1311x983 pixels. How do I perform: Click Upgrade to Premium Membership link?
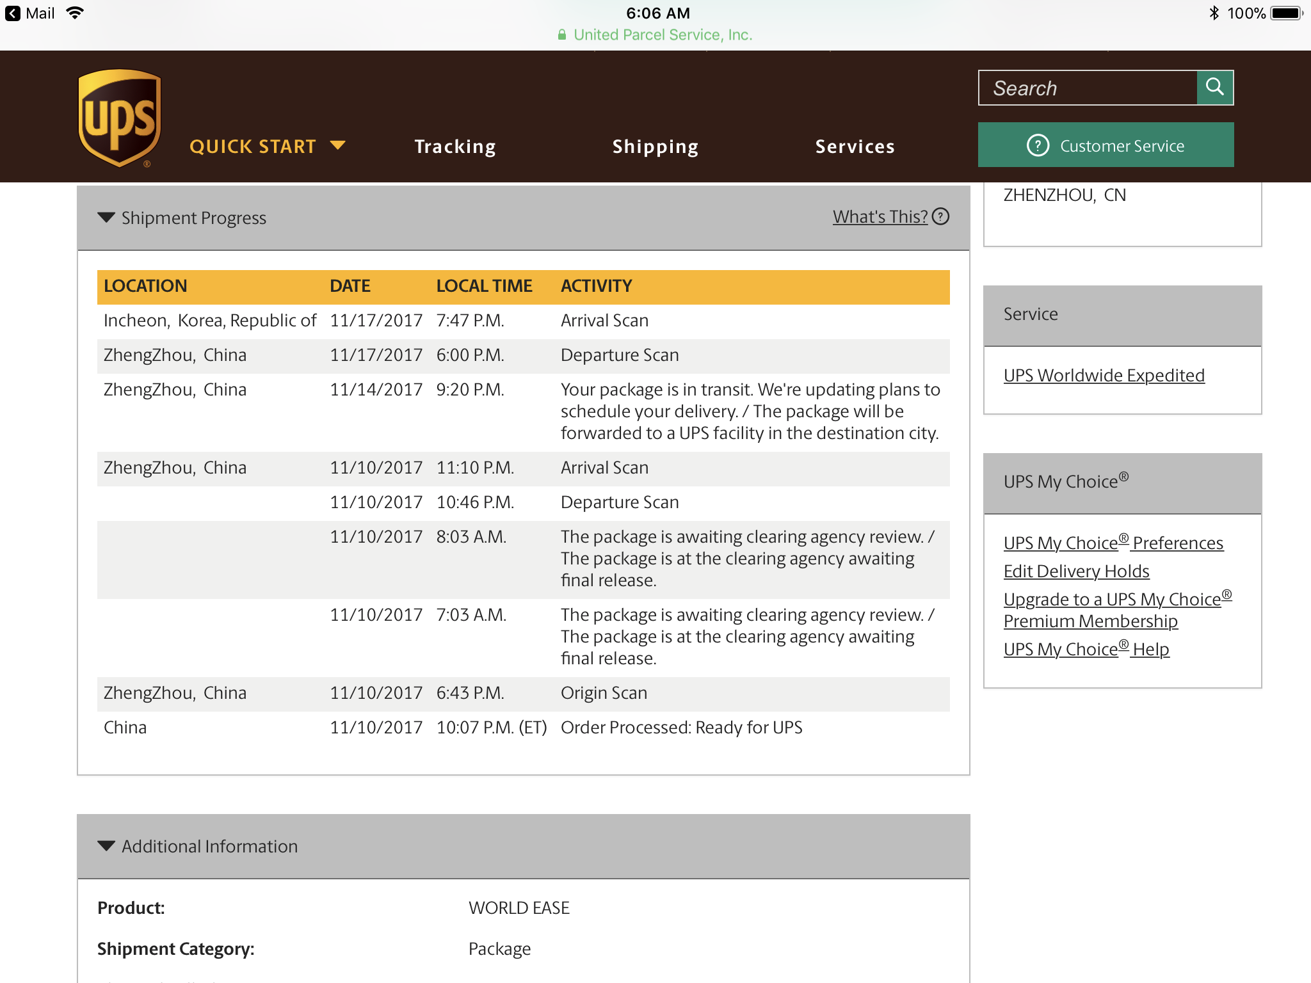click(1118, 609)
